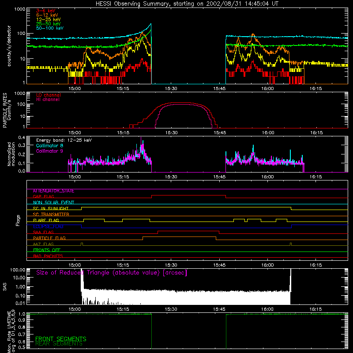This screenshot has height=353, width=353.
Task: Click the Flags axis label
Action: coord(18,220)
